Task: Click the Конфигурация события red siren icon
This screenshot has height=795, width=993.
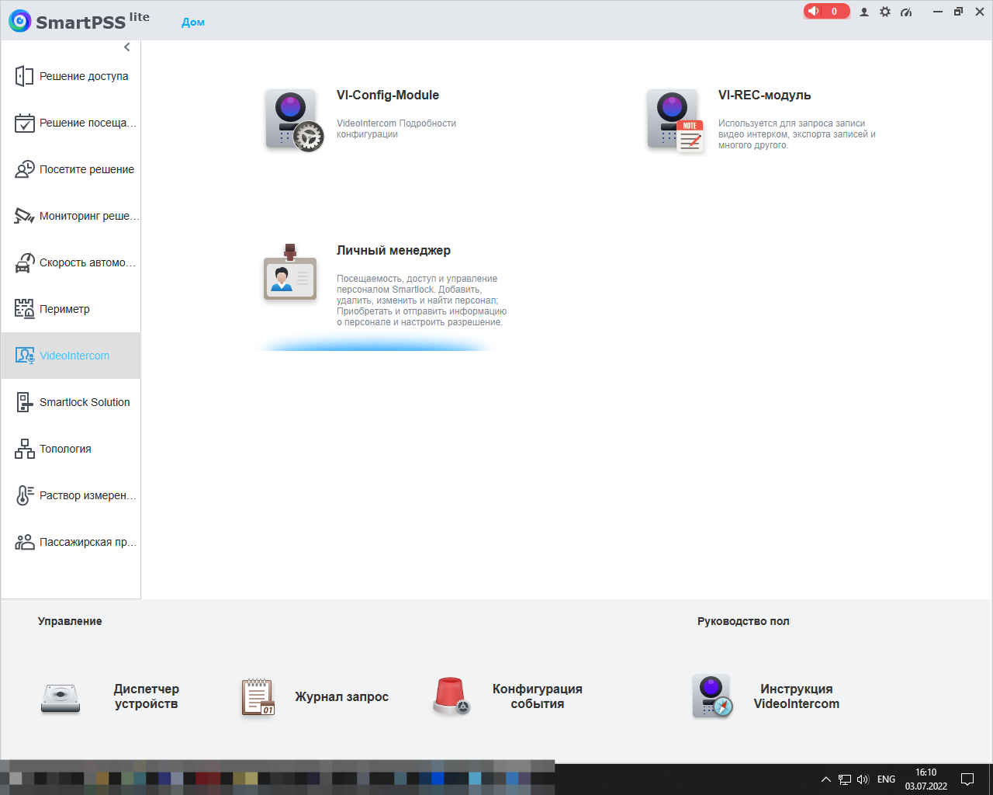Action: [451, 696]
